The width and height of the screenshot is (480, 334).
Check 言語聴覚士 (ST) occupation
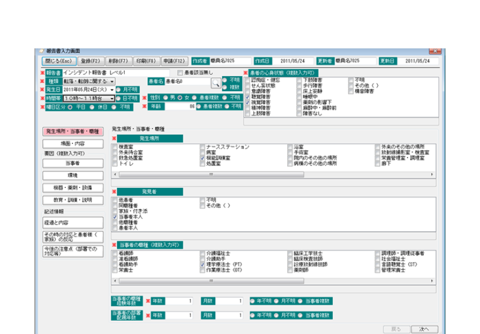click(377, 265)
